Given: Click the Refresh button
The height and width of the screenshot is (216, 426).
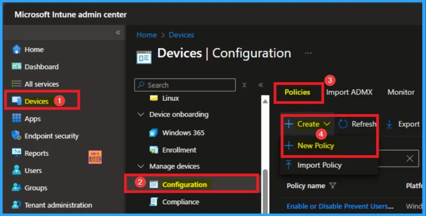Looking at the screenshot, I should coord(357,124).
